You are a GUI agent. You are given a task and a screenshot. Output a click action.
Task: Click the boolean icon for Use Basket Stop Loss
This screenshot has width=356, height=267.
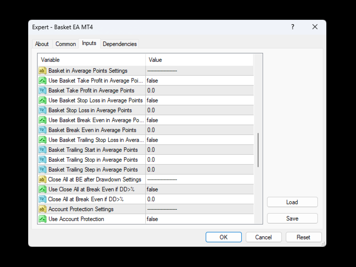click(x=43, y=100)
